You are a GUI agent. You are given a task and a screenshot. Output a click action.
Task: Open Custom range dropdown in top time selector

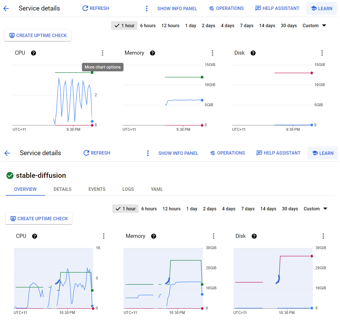[314, 25]
